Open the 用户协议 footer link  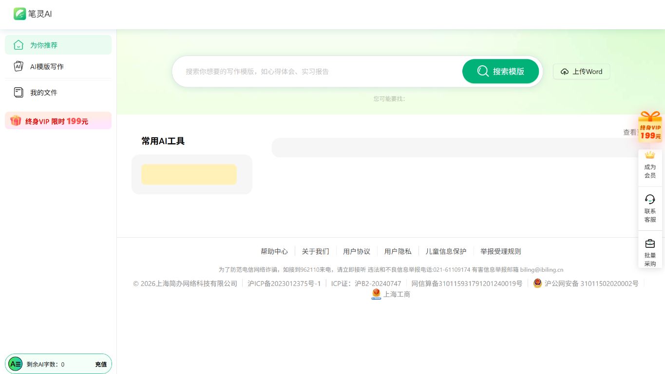click(357, 251)
